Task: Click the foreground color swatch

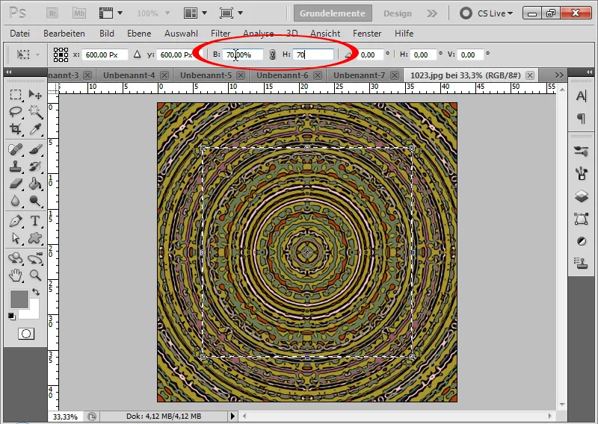Action: click(x=19, y=299)
